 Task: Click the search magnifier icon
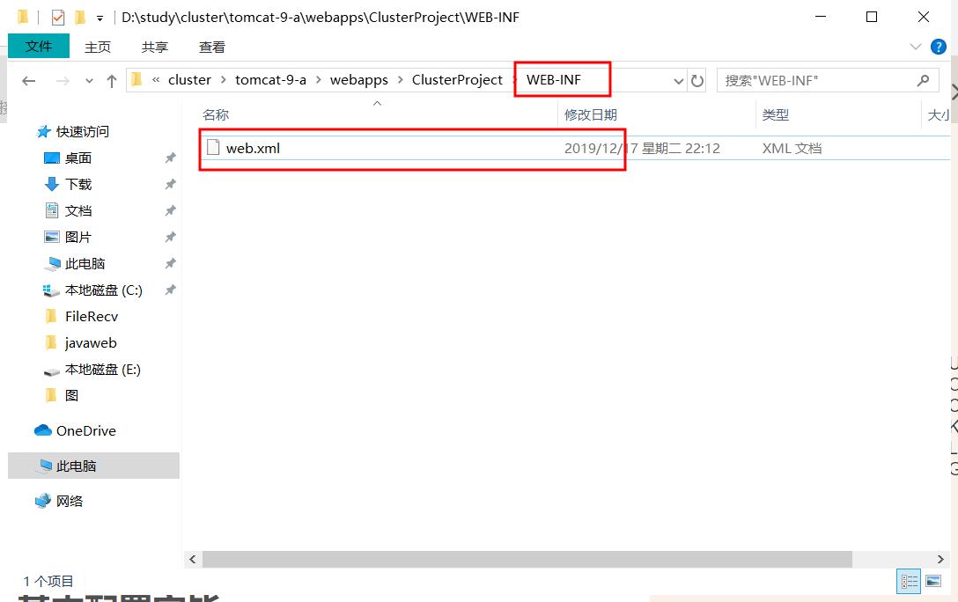coord(923,80)
